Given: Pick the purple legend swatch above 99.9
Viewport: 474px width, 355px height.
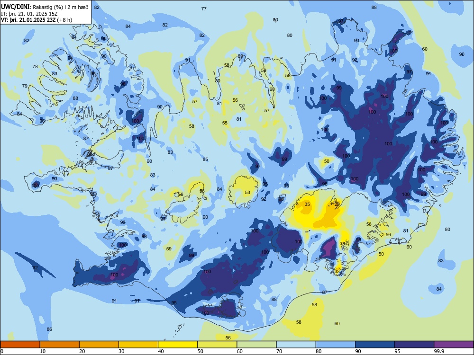Looking at the screenshot, I should 454,345.
